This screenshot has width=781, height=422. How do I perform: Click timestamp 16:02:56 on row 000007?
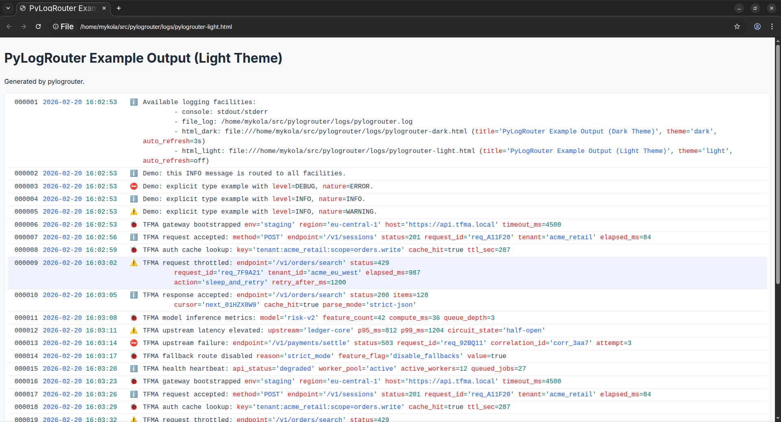coord(101,237)
